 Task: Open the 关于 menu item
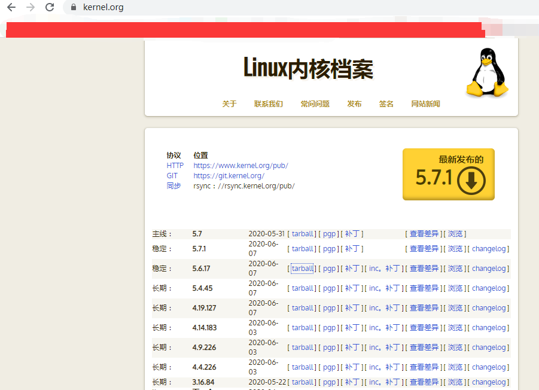pyautogui.click(x=229, y=103)
